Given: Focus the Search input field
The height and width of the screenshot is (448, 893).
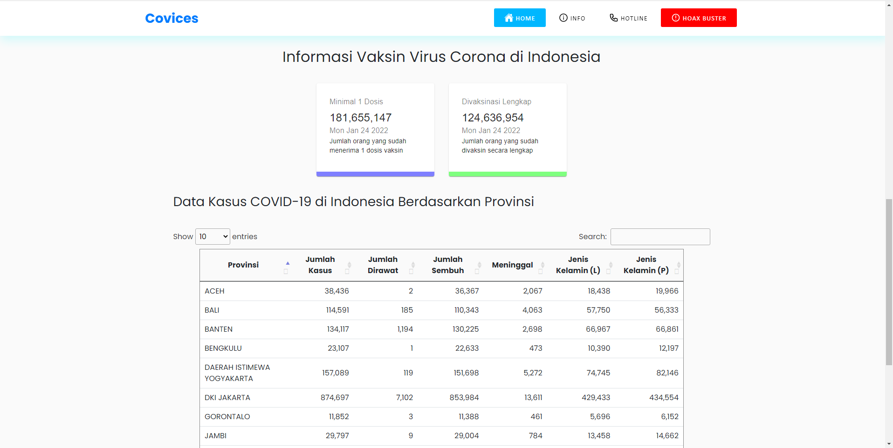Looking at the screenshot, I should coord(660,237).
